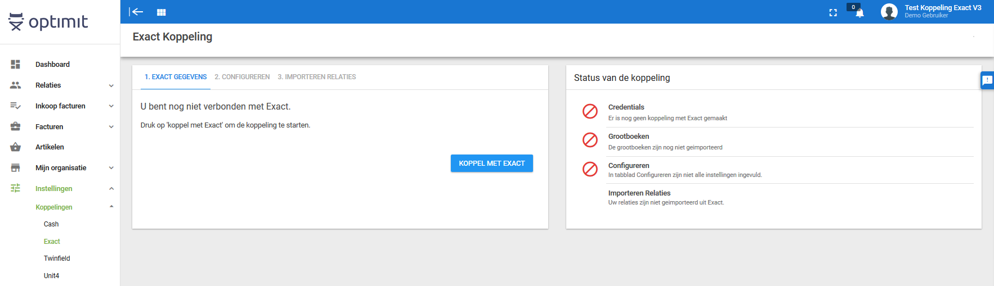Toggle fullscreen mode icon
The image size is (994, 286).
pyautogui.click(x=833, y=12)
